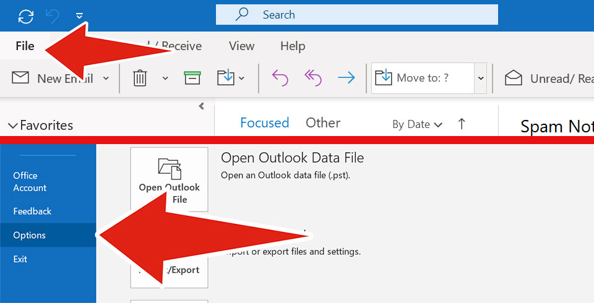Switch to the View tab
The height and width of the screenshot is (303, 594).
click(241, 46)
